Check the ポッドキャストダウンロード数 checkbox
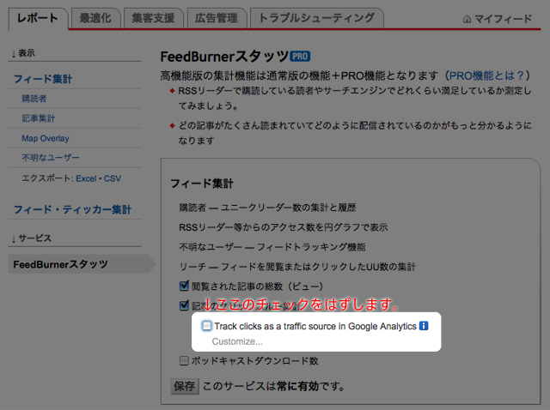The height and width of the screenshot is (410, 550). (x=184, y=361)
